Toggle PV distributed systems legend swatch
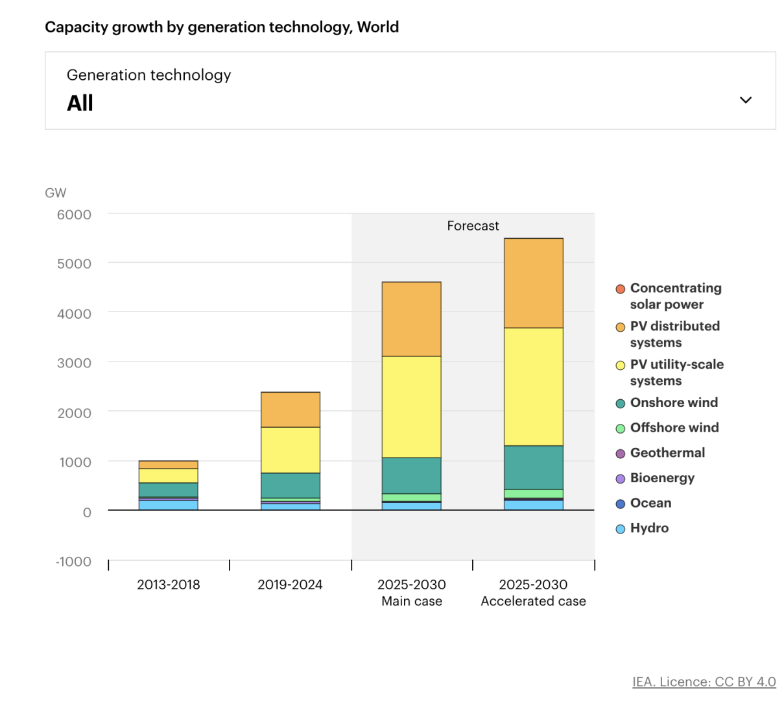784x701 pixels. (621, 327)
